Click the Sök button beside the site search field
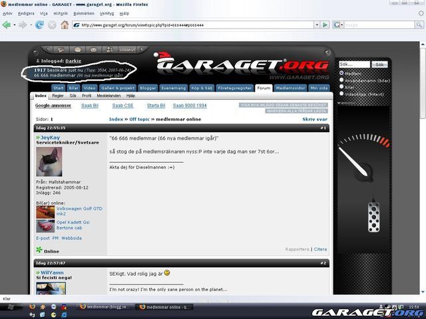Image resolution: width=426 pixels, height=319 pixels. pos(379,64)
